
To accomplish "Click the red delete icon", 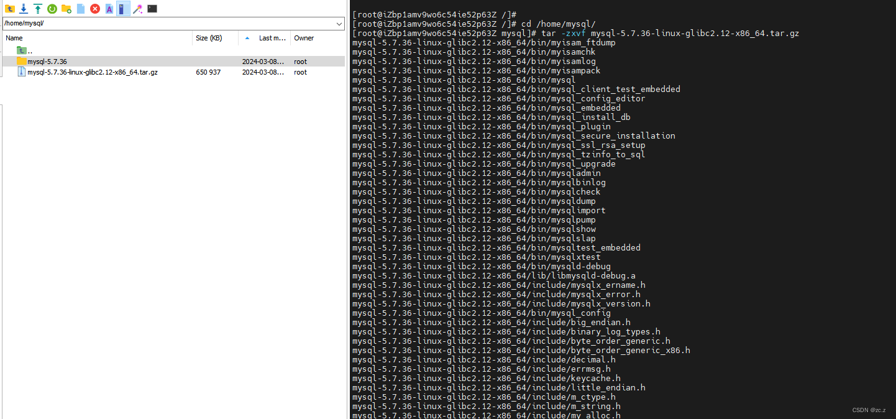I will (x=95, y=9).
